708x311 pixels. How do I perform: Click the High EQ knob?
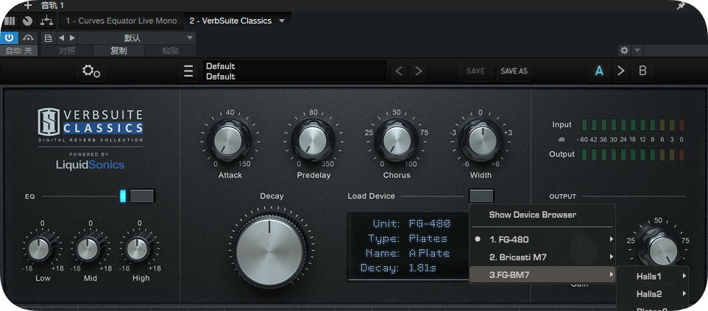[138, 249]
